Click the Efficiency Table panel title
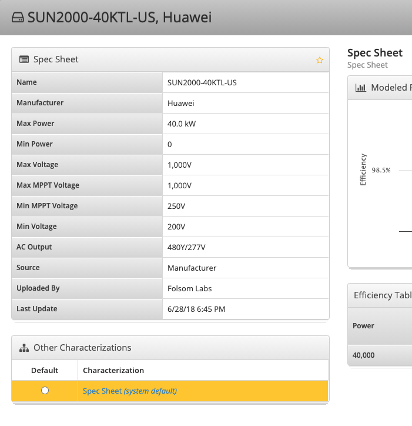The height and width of the screenshot is (426, 412). [x=383, y=295]
